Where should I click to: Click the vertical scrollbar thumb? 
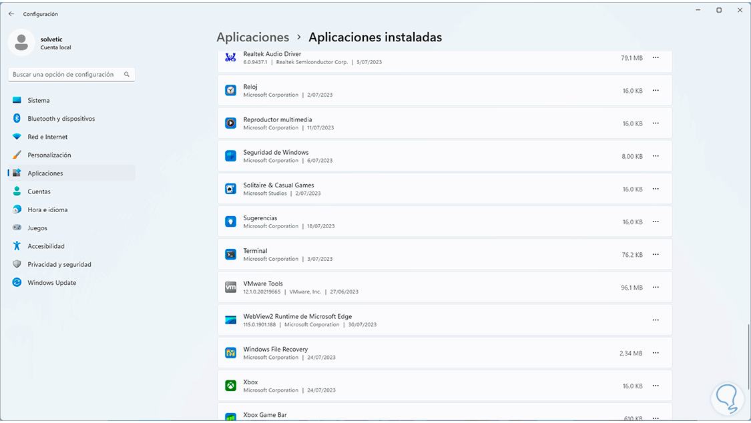748,356
